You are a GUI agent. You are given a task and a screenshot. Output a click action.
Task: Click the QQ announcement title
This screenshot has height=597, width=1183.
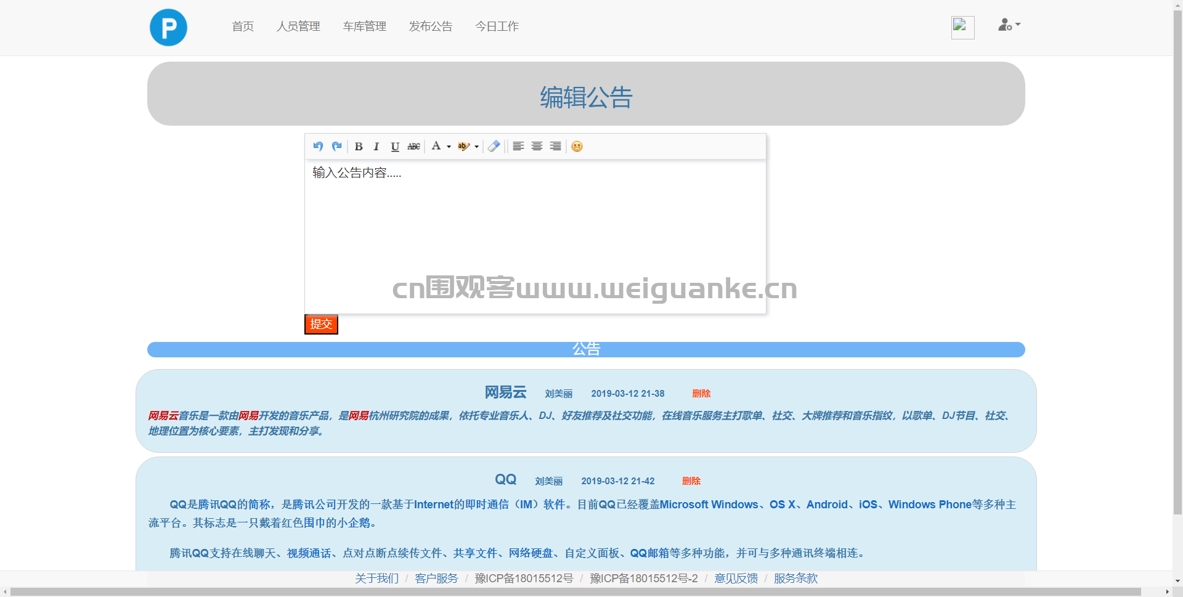coord(505,479)
